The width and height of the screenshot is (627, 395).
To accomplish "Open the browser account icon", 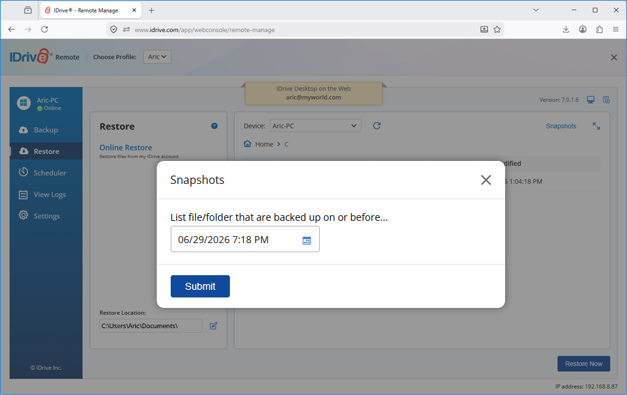I will point(582,29).
